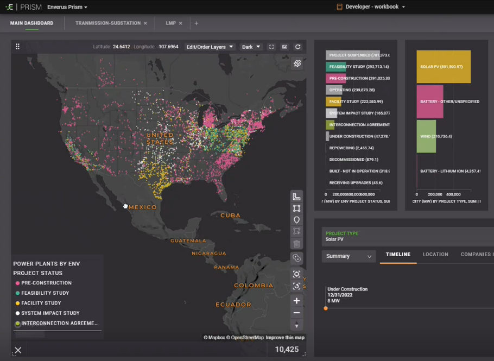Click the Solar PV bar in chart
The image size is (494, 361).
[443, 67]
